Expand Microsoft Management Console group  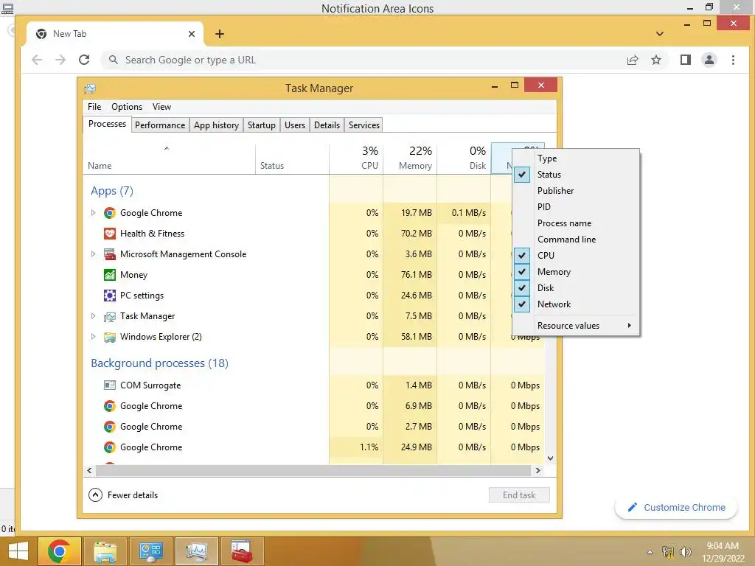pos(94,254)
